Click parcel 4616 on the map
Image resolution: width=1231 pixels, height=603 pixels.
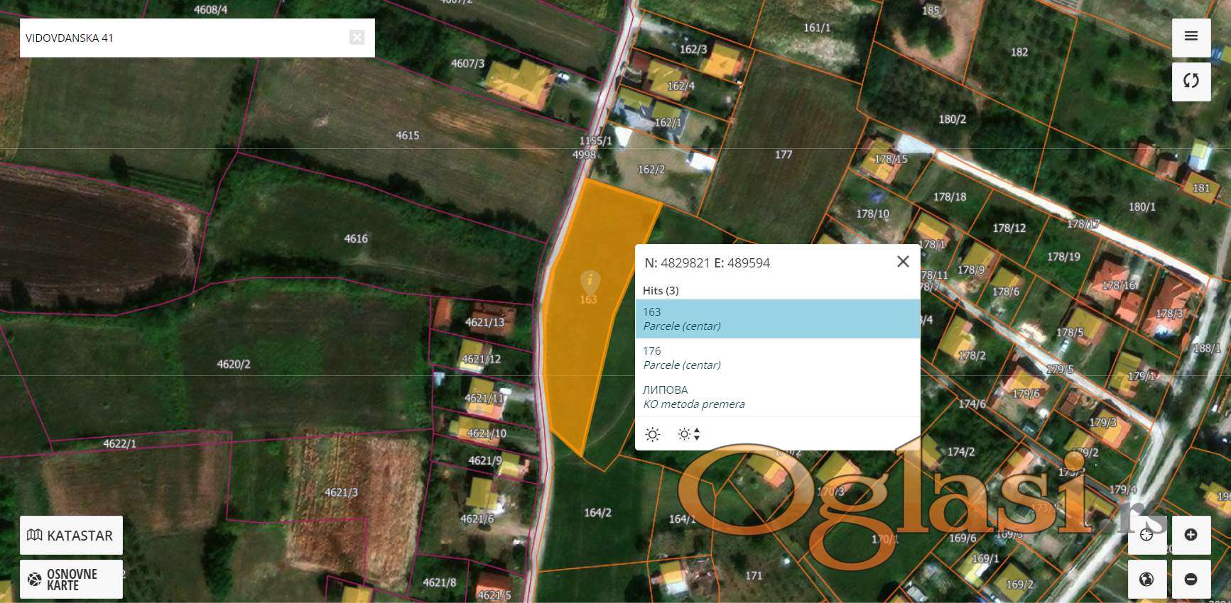click(x=356, y=239)
